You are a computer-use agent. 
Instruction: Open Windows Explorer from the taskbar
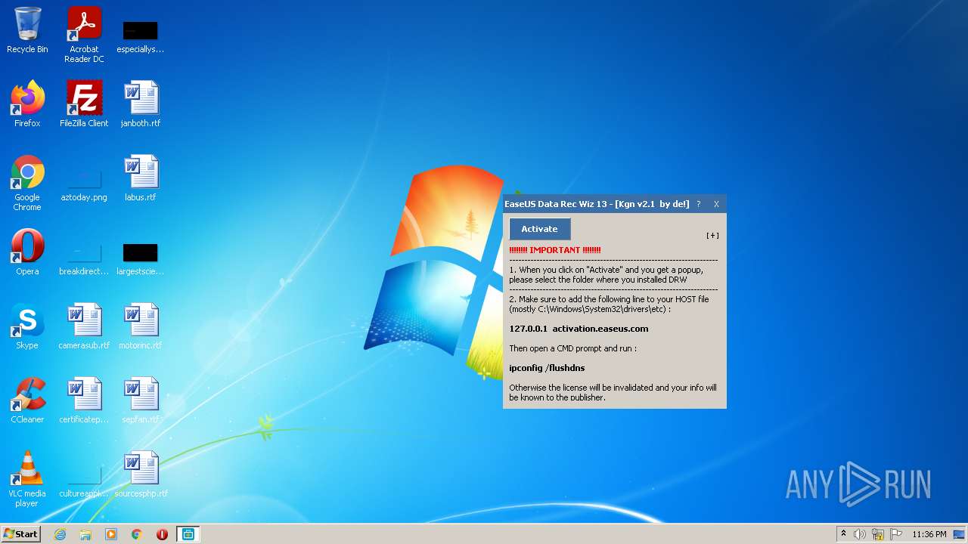pyautogui.click(x=85, y=534)
